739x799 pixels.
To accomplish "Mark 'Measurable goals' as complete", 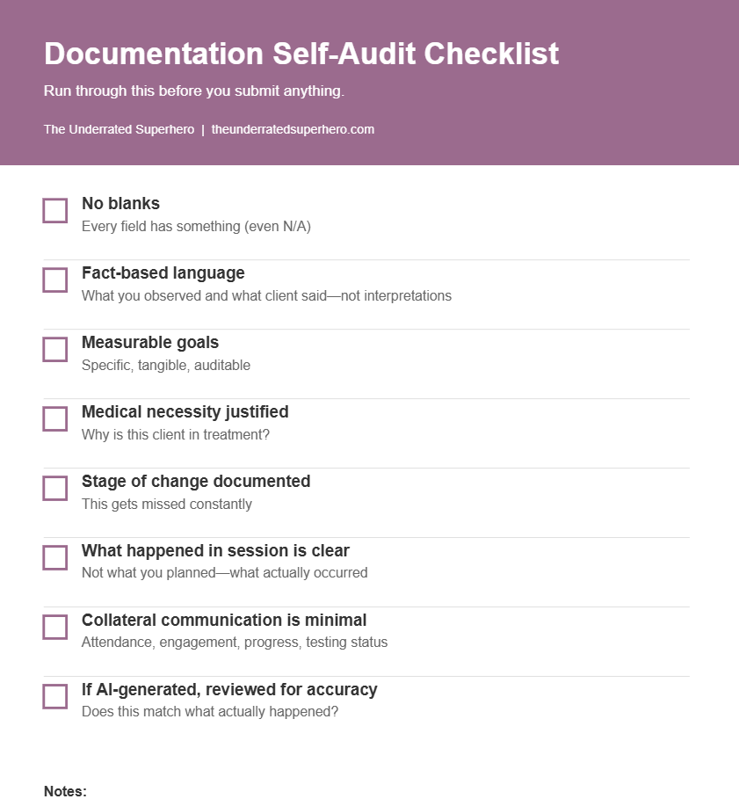I will (55, 350).
